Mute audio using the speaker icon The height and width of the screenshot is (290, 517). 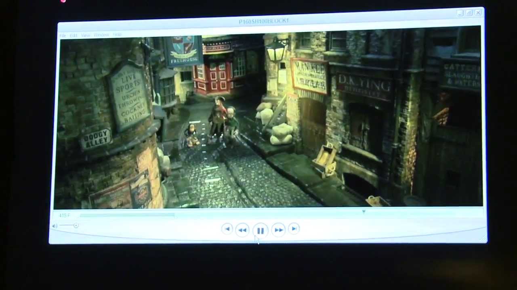55,226
